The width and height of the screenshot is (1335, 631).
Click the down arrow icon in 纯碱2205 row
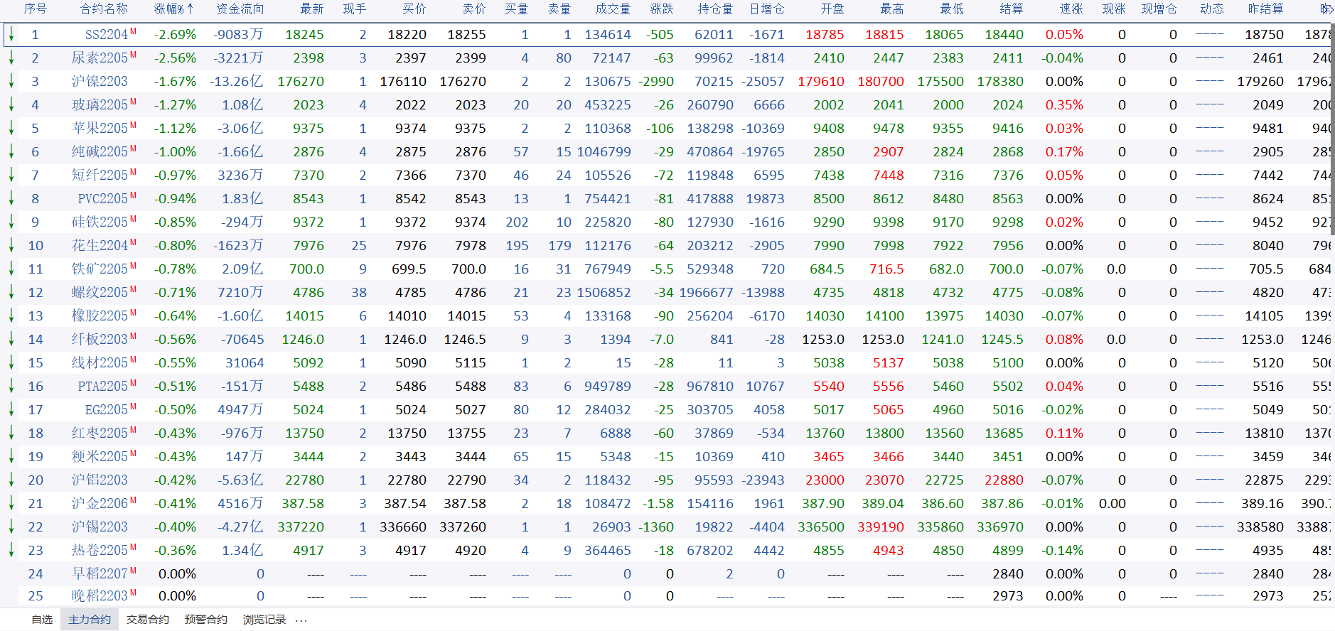(11, 151)
